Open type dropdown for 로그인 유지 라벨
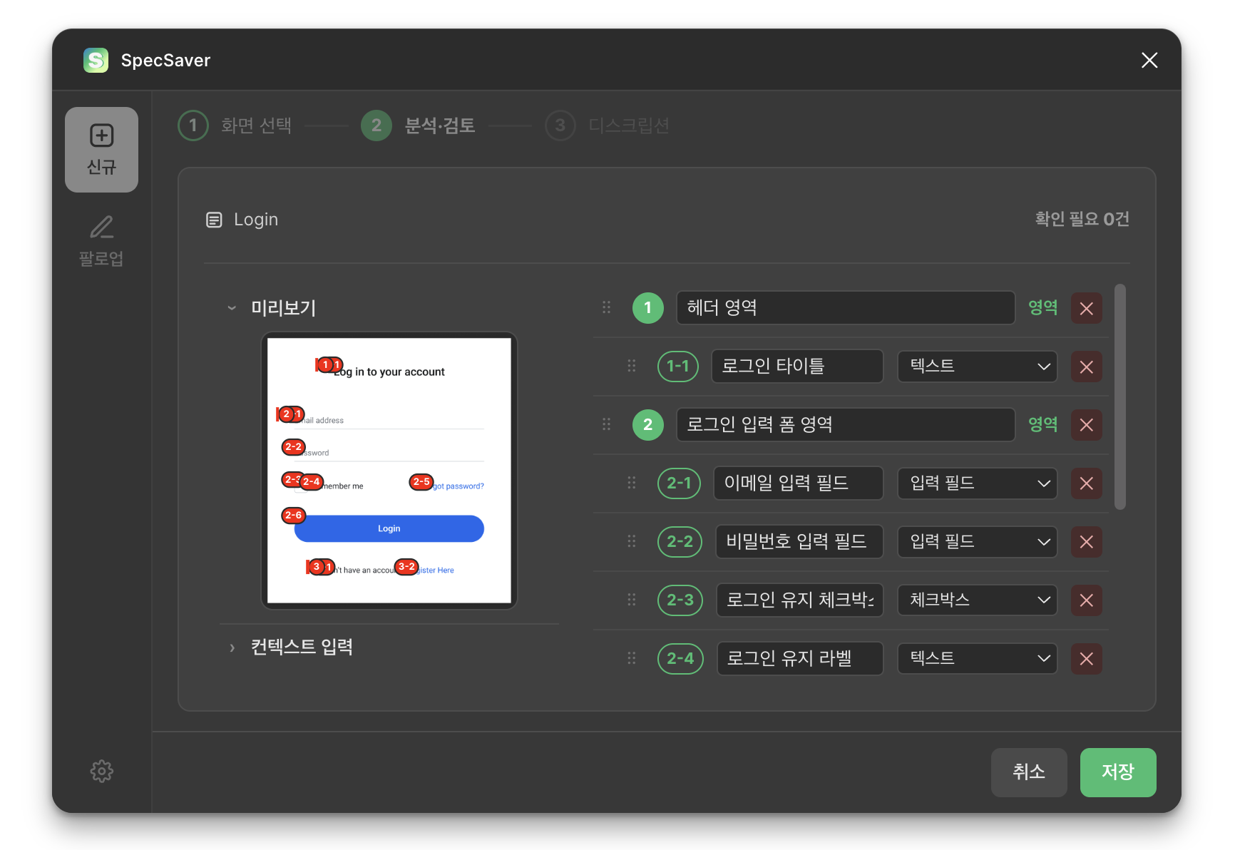 click(978, 659)
